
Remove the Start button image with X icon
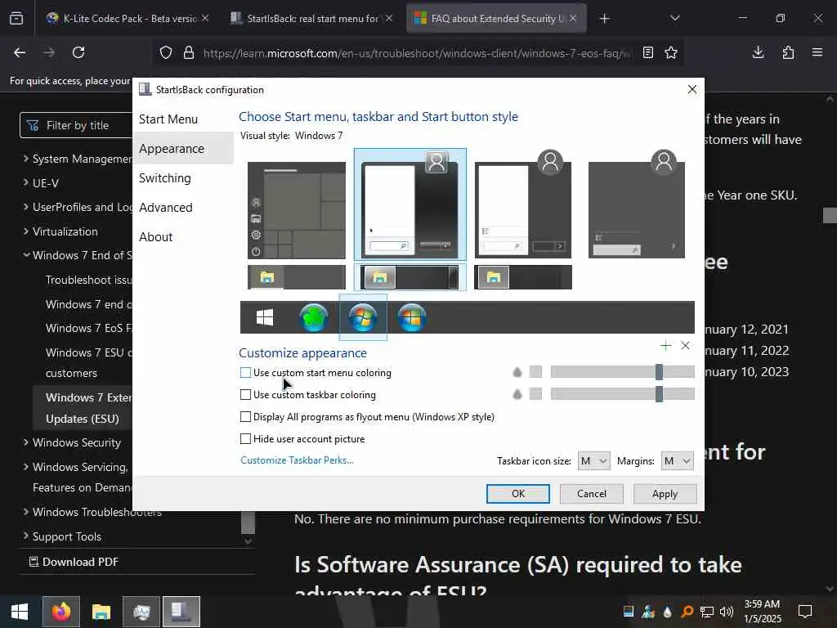[x=686, y=346]
